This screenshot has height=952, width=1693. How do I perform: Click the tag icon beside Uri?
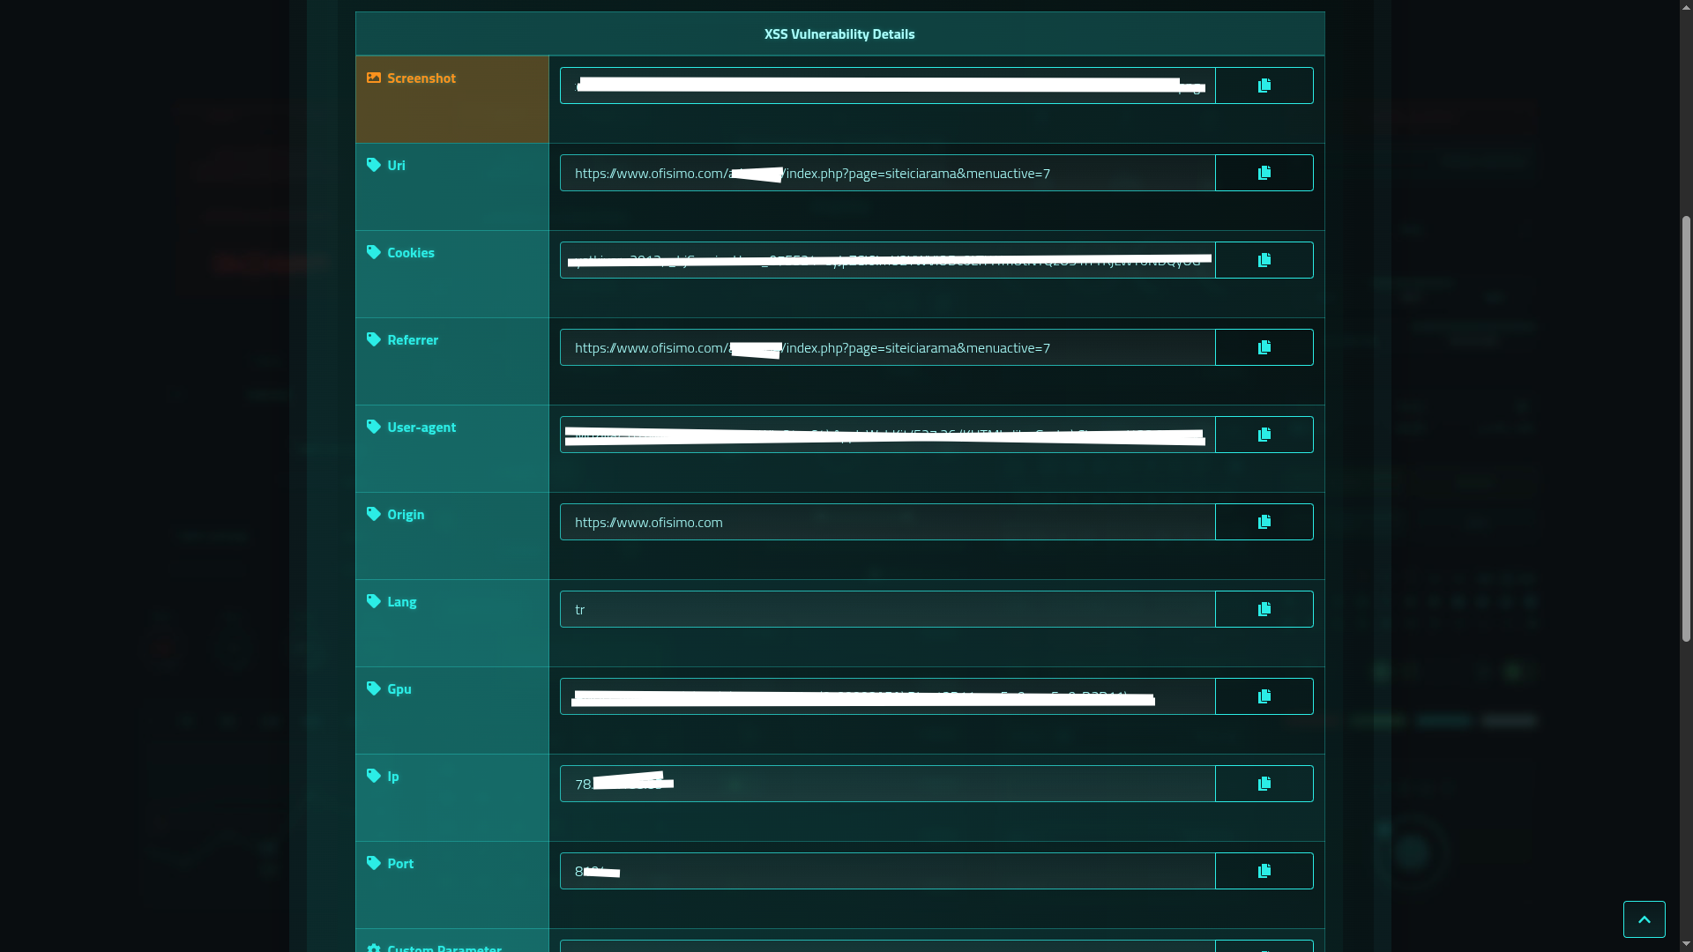374,165
